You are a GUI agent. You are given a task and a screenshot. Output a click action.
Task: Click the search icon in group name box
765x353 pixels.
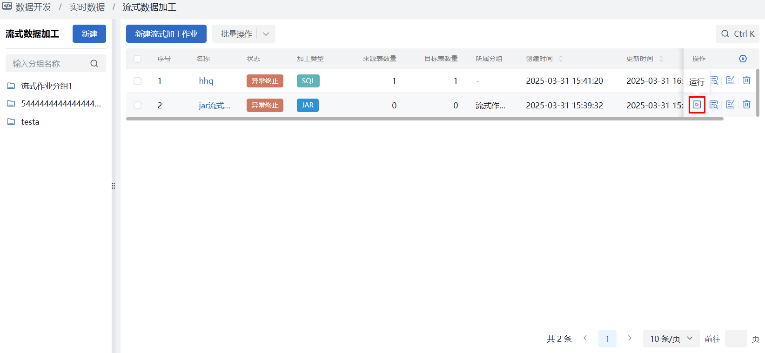coord(94,64)
